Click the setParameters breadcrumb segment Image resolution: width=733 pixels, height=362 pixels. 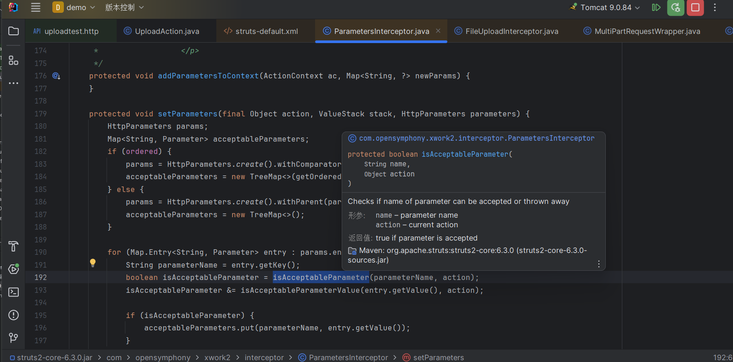[x=433, y=357]
